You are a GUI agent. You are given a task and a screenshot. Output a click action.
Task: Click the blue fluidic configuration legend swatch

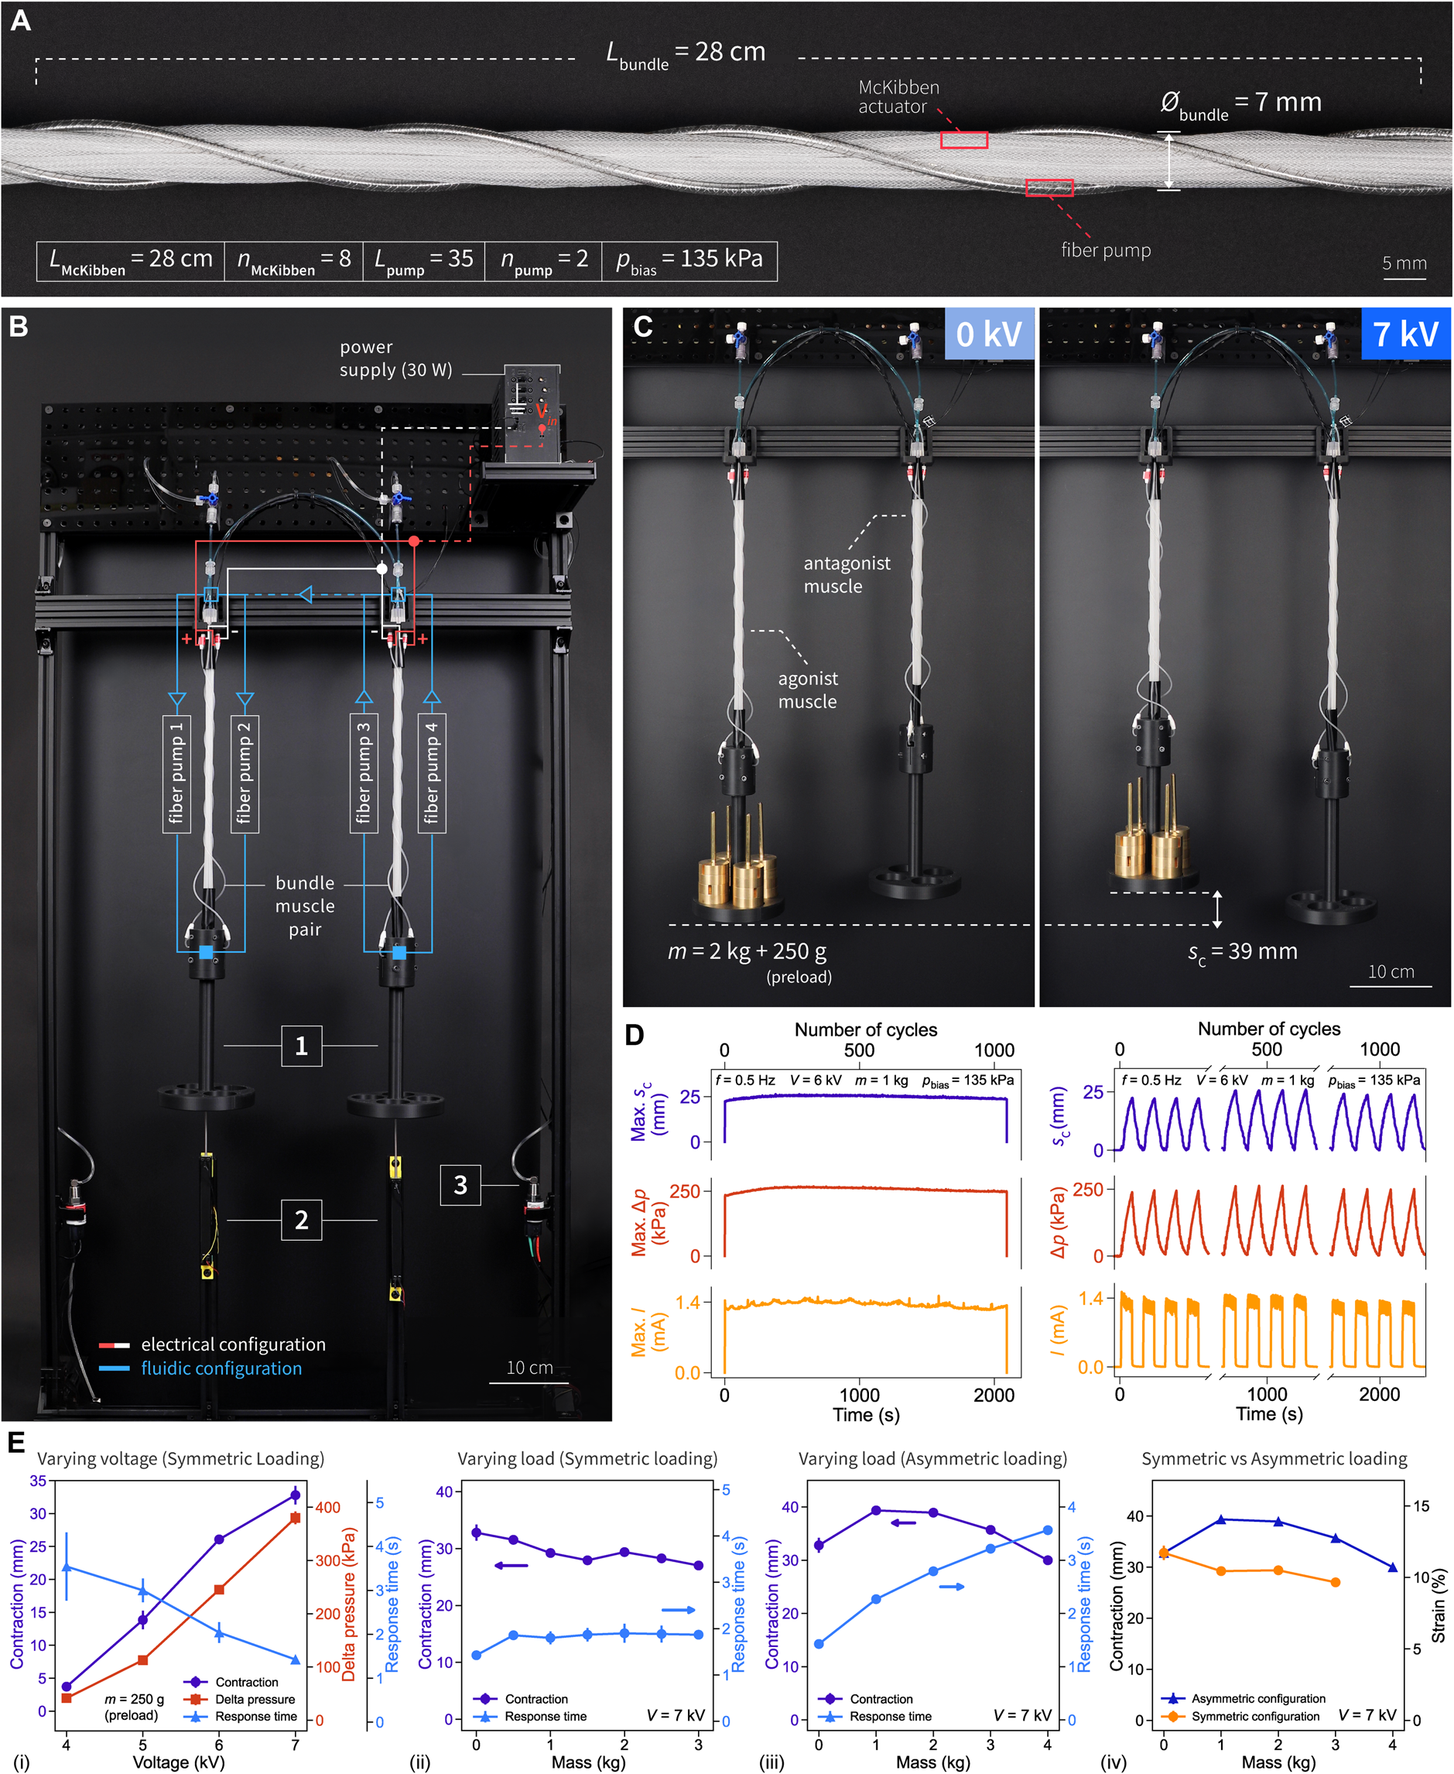click(114, 1368)
